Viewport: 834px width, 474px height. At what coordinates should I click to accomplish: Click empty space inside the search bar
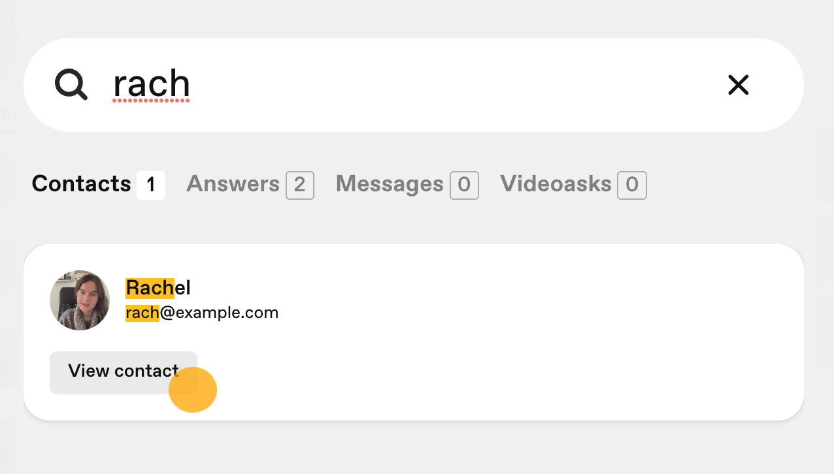458,85
